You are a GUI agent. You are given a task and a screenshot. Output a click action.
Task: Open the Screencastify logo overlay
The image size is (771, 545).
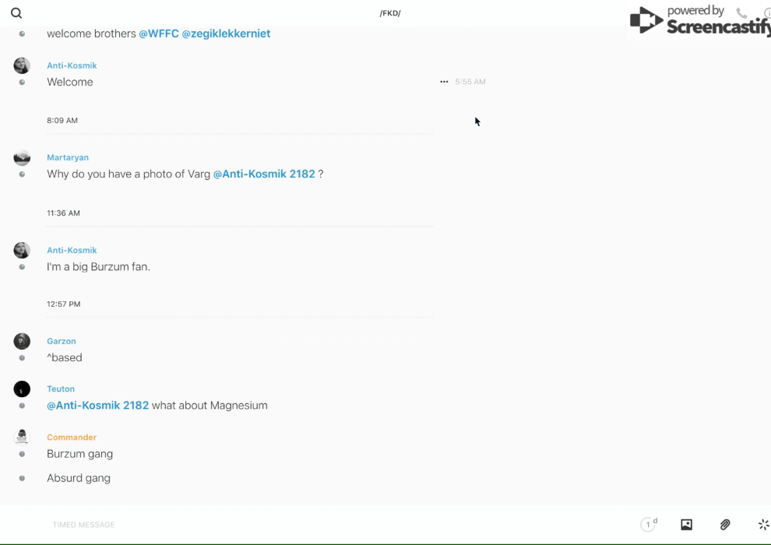pyautogui.click(x=699, y=21)
